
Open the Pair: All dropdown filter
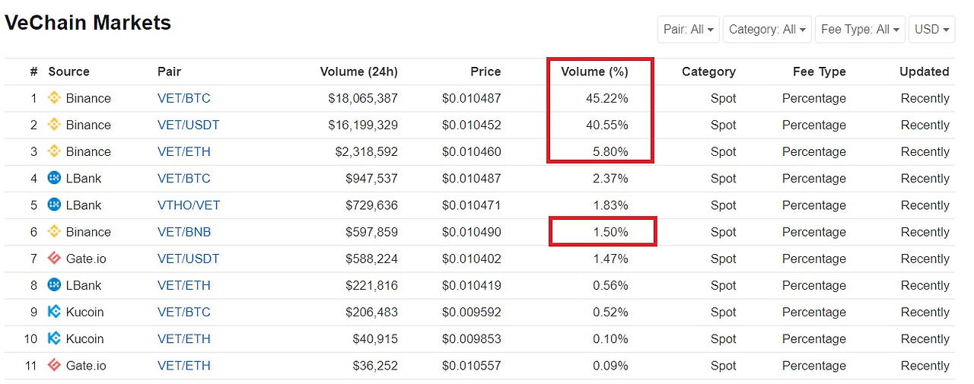pos(689,30)
